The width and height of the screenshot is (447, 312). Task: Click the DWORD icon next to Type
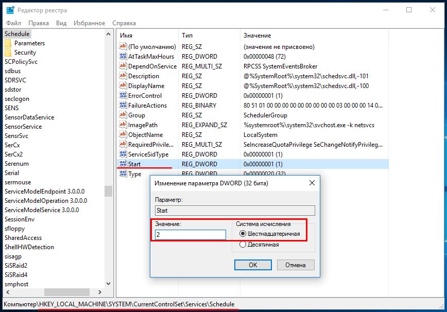pyautogui.click(x=123, y=174)
